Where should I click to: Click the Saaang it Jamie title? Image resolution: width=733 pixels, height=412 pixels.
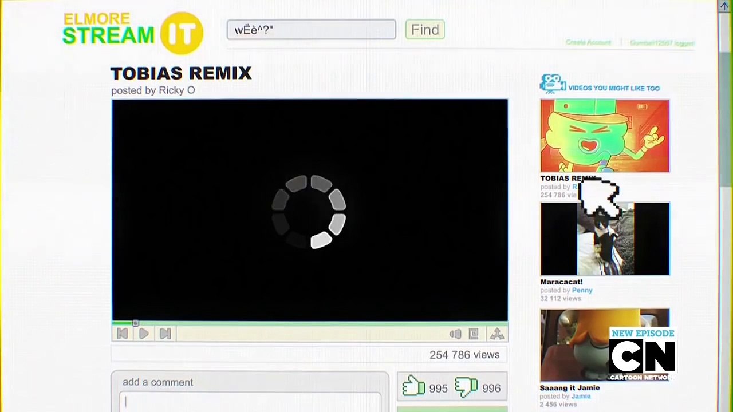tap(570, 387)
